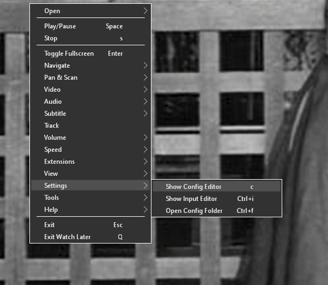The height and width of the screenshot is (285, 328).
Task: Open the Navigate submenu
Action: pos(90,66)
